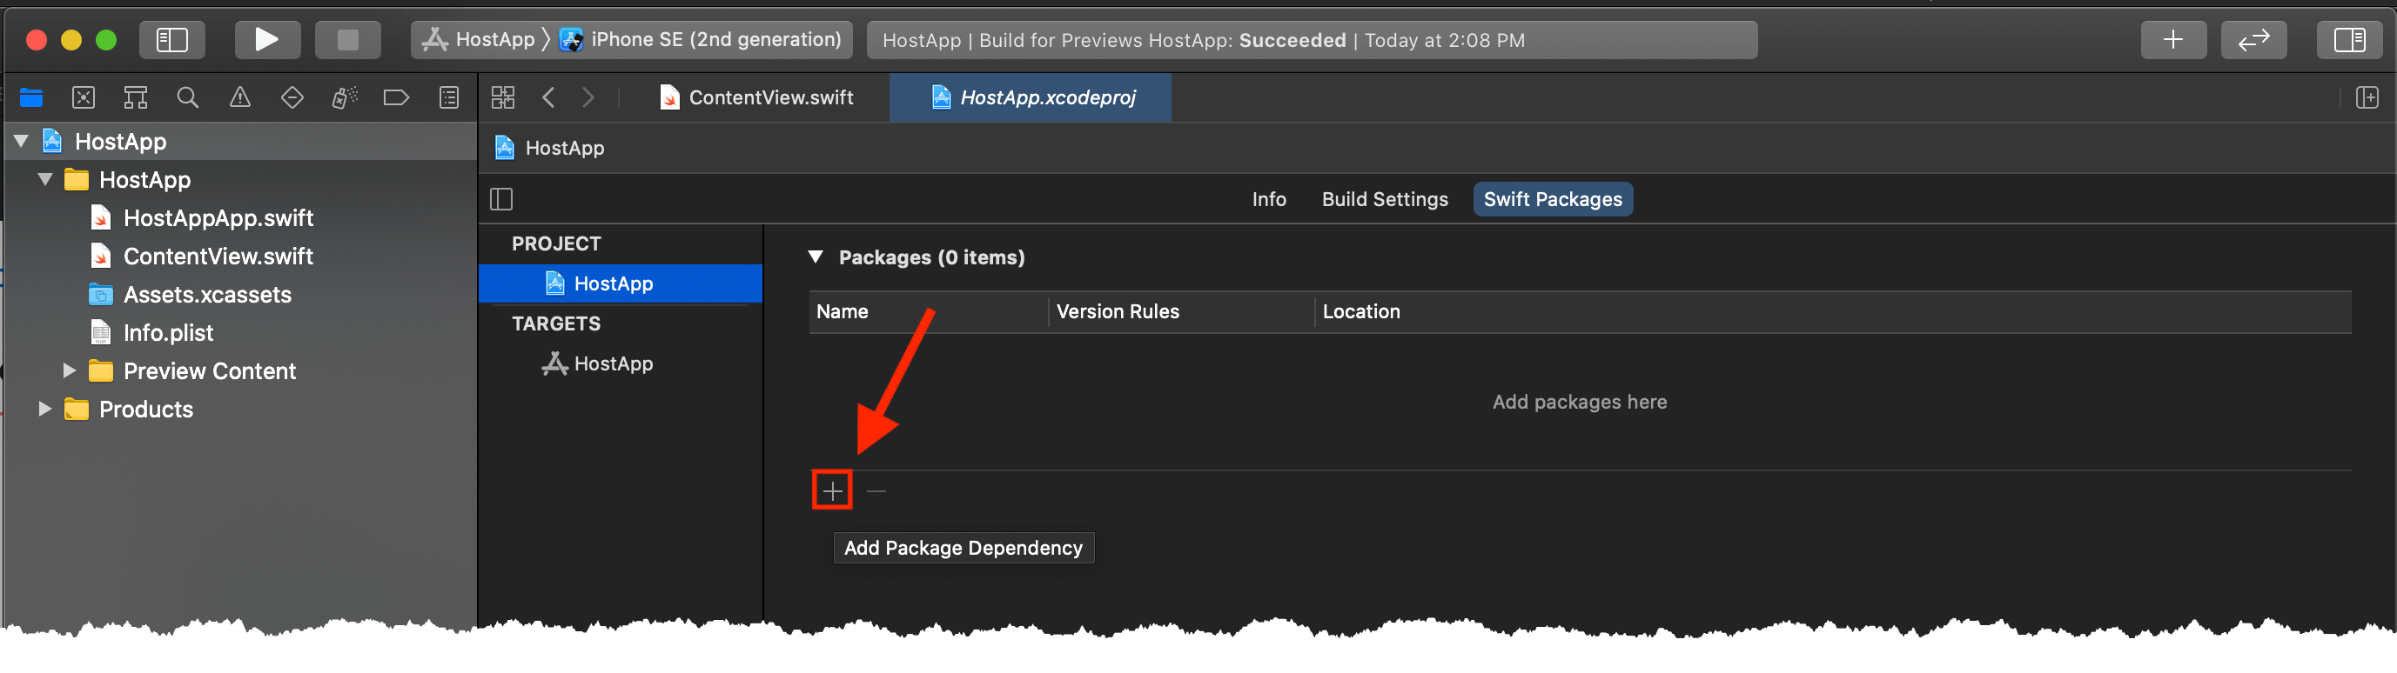Open Info.plist file
2397x673 pixels.
[x=167, y=333]
